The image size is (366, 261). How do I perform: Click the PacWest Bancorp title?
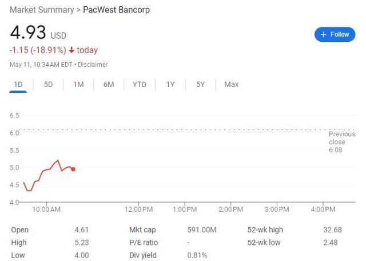coord(117,10)
